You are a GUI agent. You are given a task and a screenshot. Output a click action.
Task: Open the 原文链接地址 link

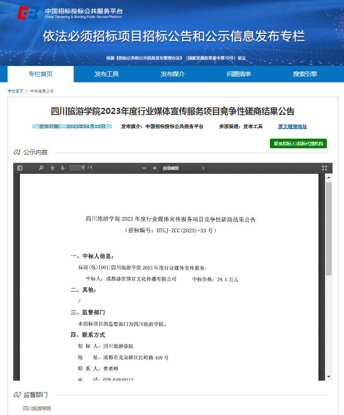click(292, 126)
